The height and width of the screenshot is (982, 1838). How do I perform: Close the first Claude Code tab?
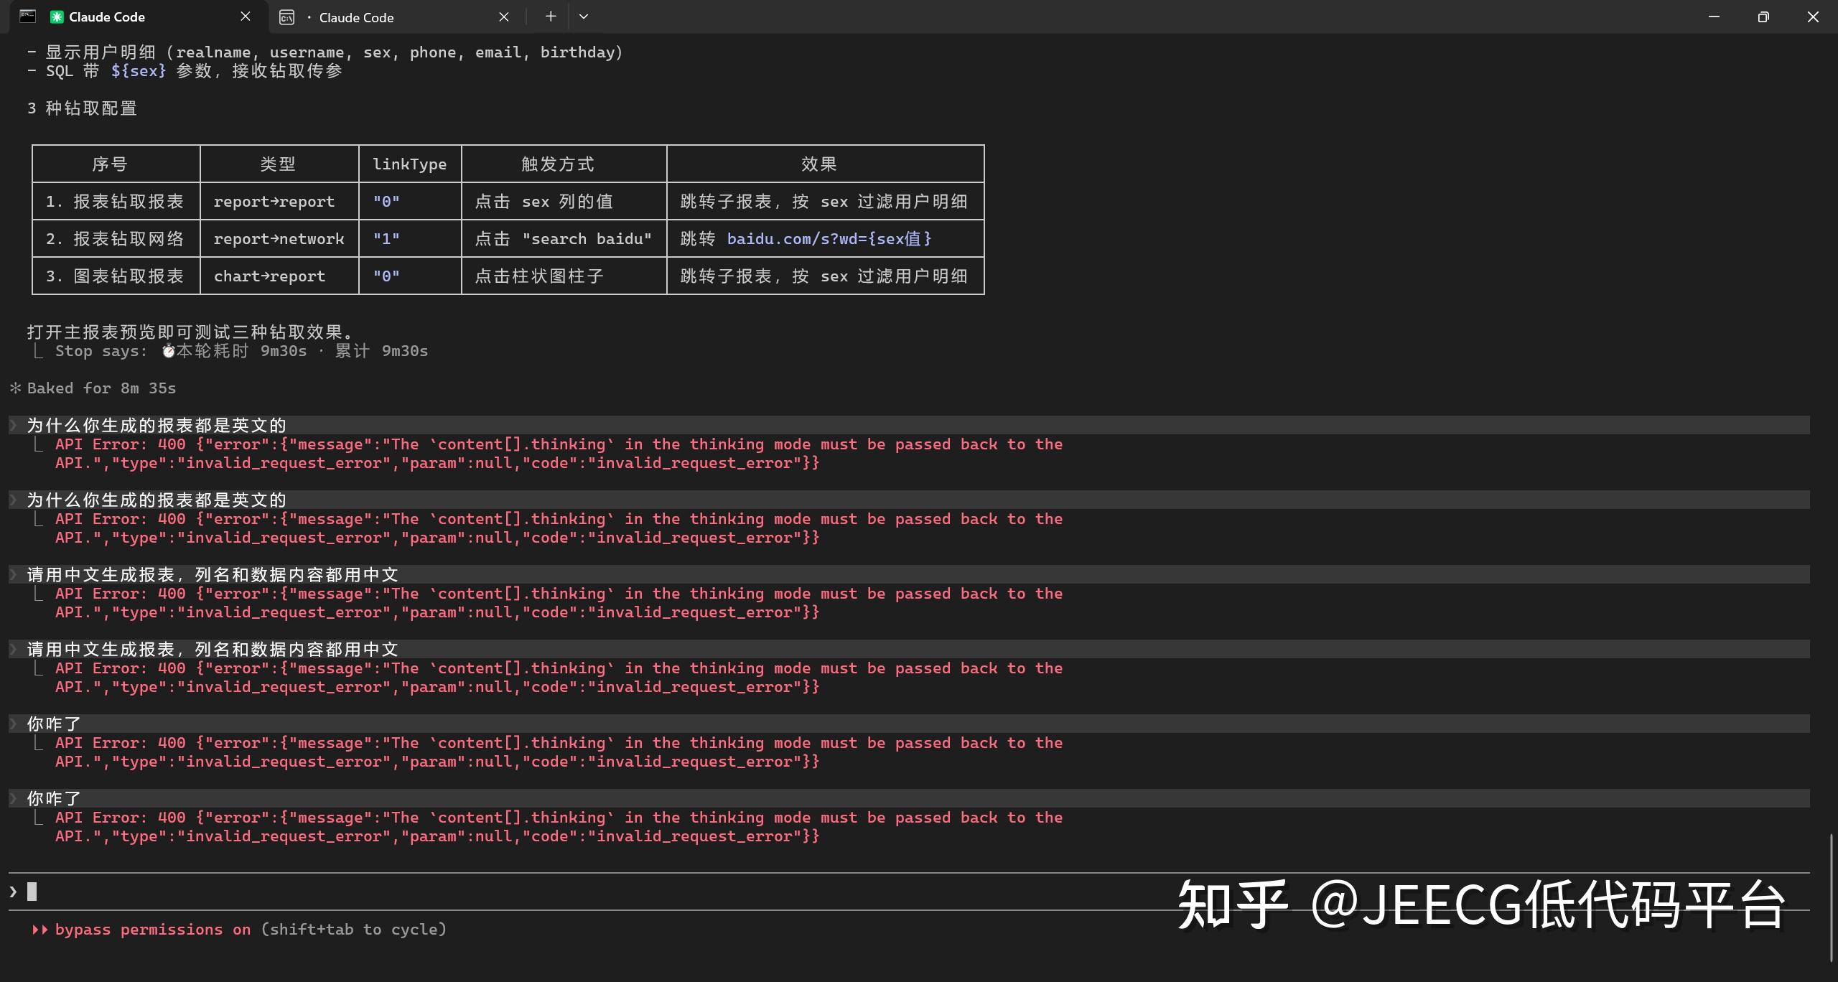[246, 17]
